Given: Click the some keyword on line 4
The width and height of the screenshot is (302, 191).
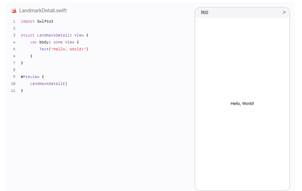Looking at the screenshot, I should coord(58,42).
